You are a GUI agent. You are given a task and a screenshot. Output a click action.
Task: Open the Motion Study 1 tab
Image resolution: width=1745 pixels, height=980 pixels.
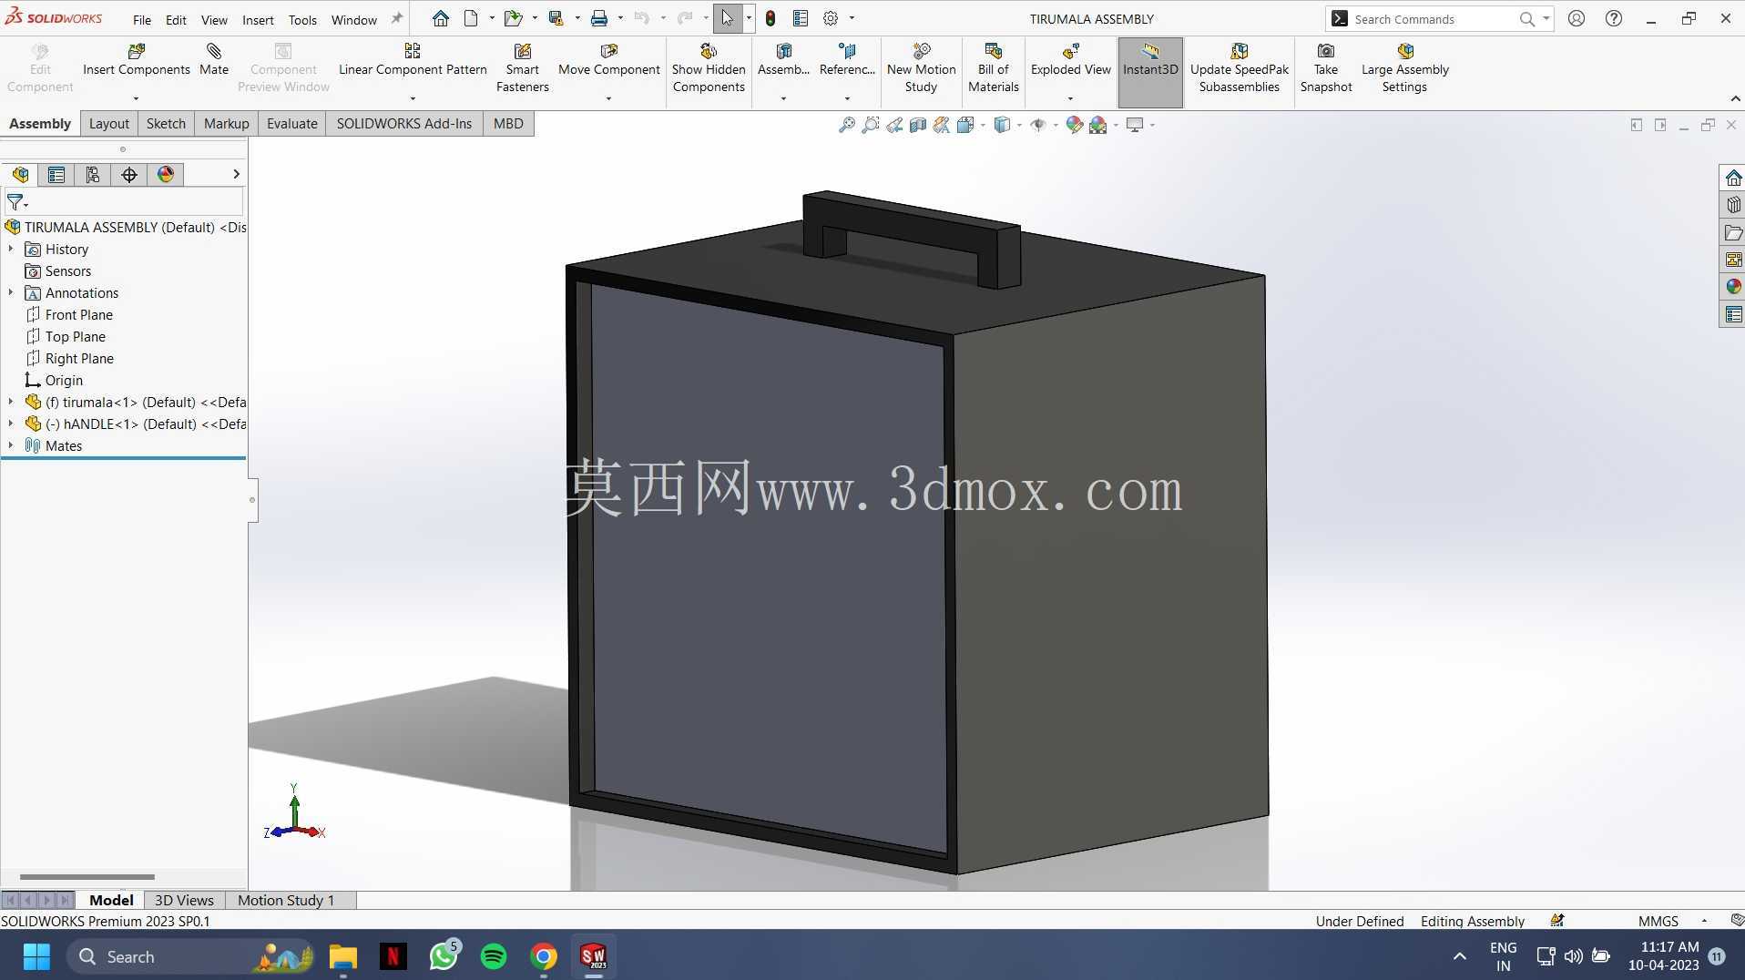point(286,900)
